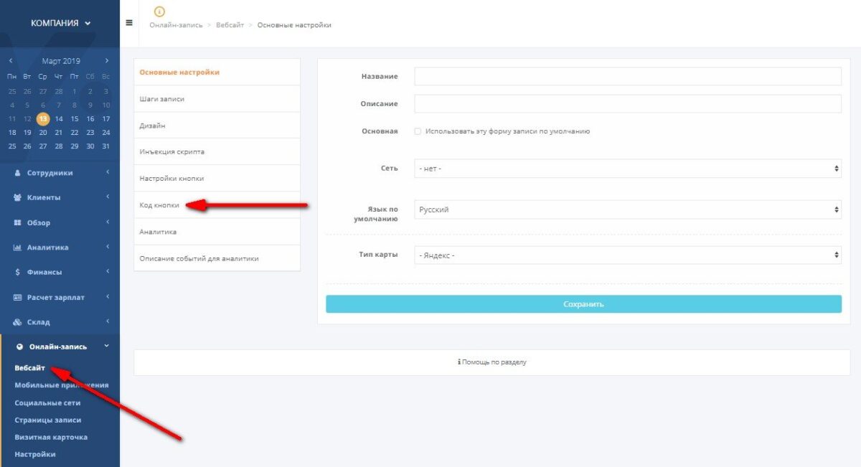The width and height of the screenshot is (861, 467).
Task: Expand the Обзор menu chevron
Action: pyautogui.click(x=107, y=222)
